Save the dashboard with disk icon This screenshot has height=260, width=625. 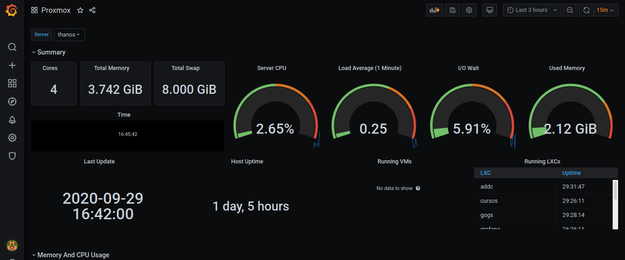coord(453,10)
